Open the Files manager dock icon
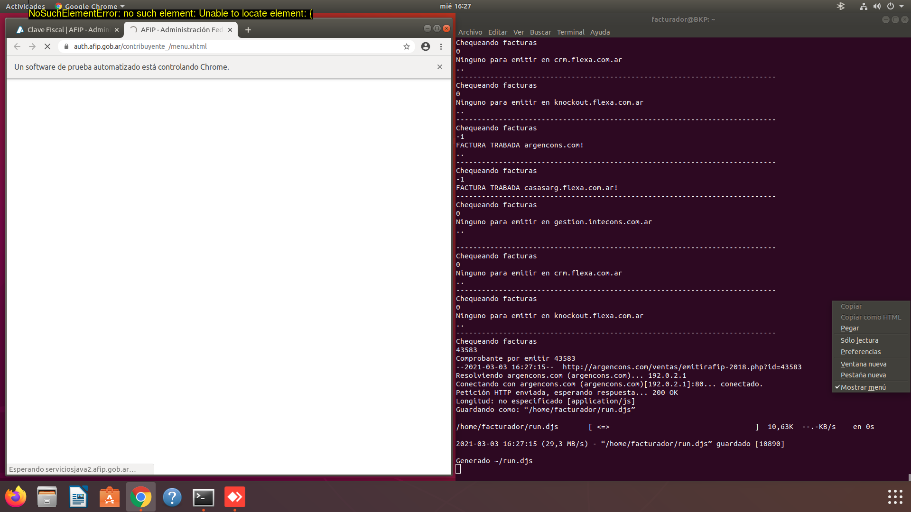911x512 pixels. 47,497
